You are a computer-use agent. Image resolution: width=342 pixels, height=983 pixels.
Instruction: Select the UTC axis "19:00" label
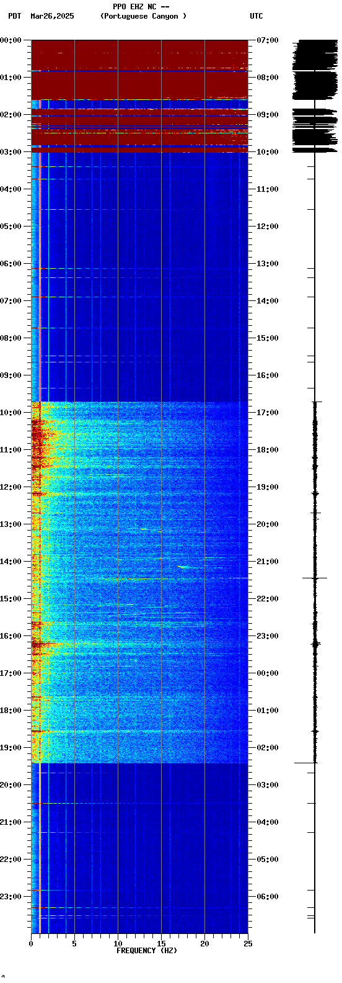point(268,487)
